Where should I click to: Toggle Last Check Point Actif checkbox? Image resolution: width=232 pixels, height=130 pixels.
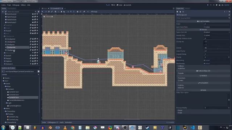pyautogui.click(x=204, y=27)
